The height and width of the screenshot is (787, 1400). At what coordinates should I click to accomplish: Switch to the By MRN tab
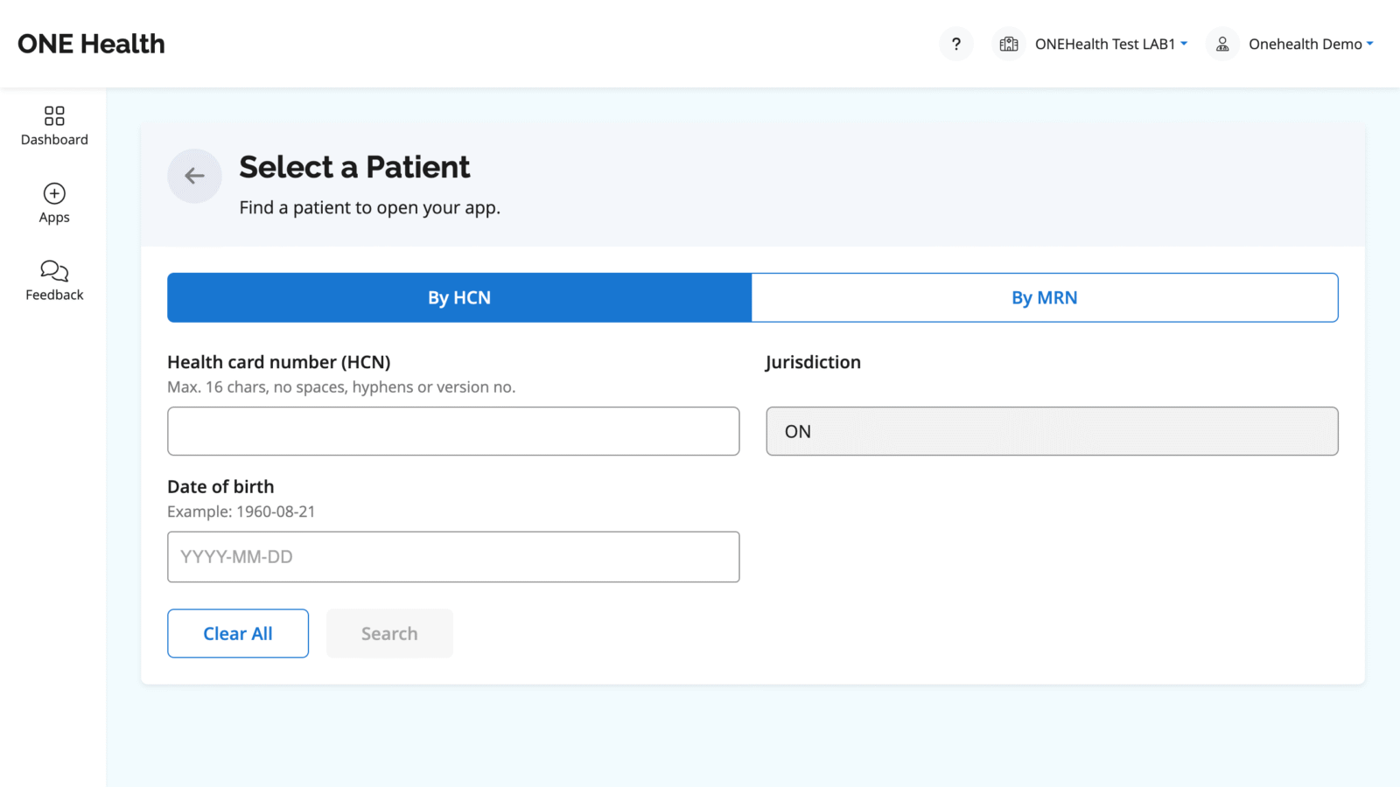coord(1044,297)
